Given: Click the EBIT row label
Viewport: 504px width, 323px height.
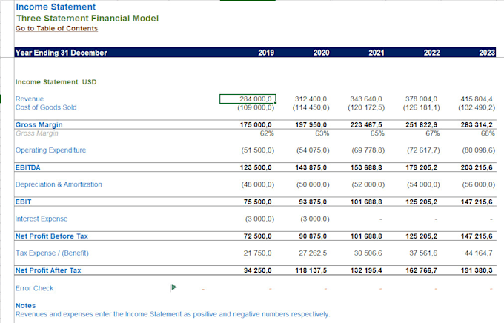Looking at the screenshot, I should coord(24,202).
